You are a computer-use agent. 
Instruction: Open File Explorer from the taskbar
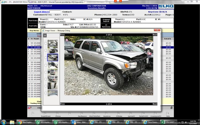pos(12,122)
